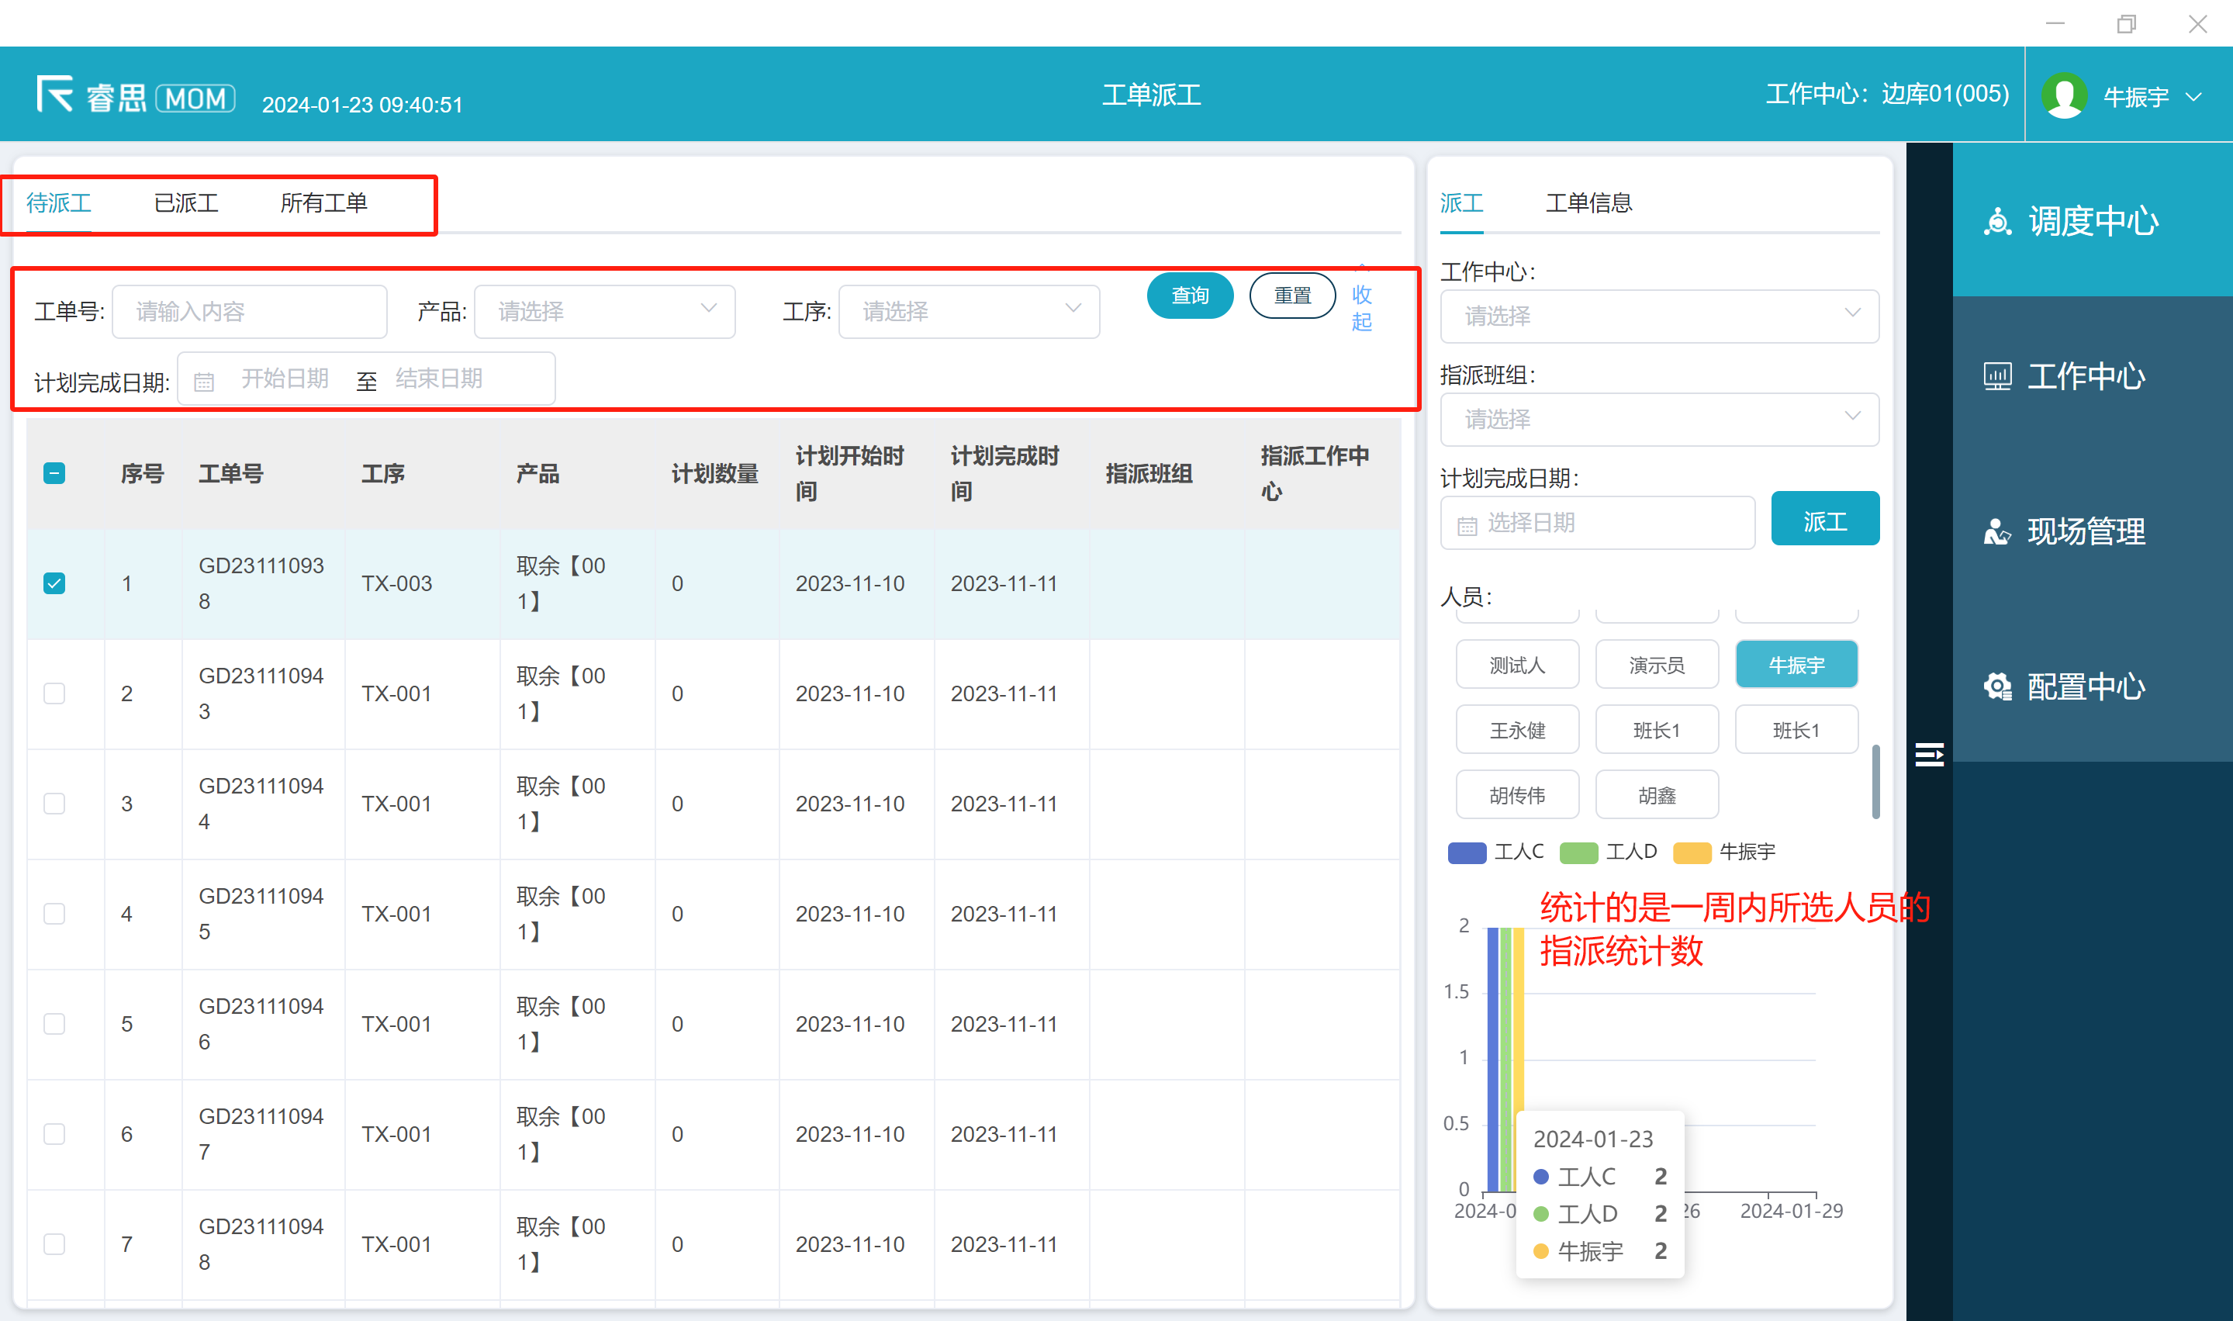Image resolution: width=2233 pixels, height=1321 pixels.
Task: Click the 睿思 MOM logo icon
Action: [x=54, y=93]
